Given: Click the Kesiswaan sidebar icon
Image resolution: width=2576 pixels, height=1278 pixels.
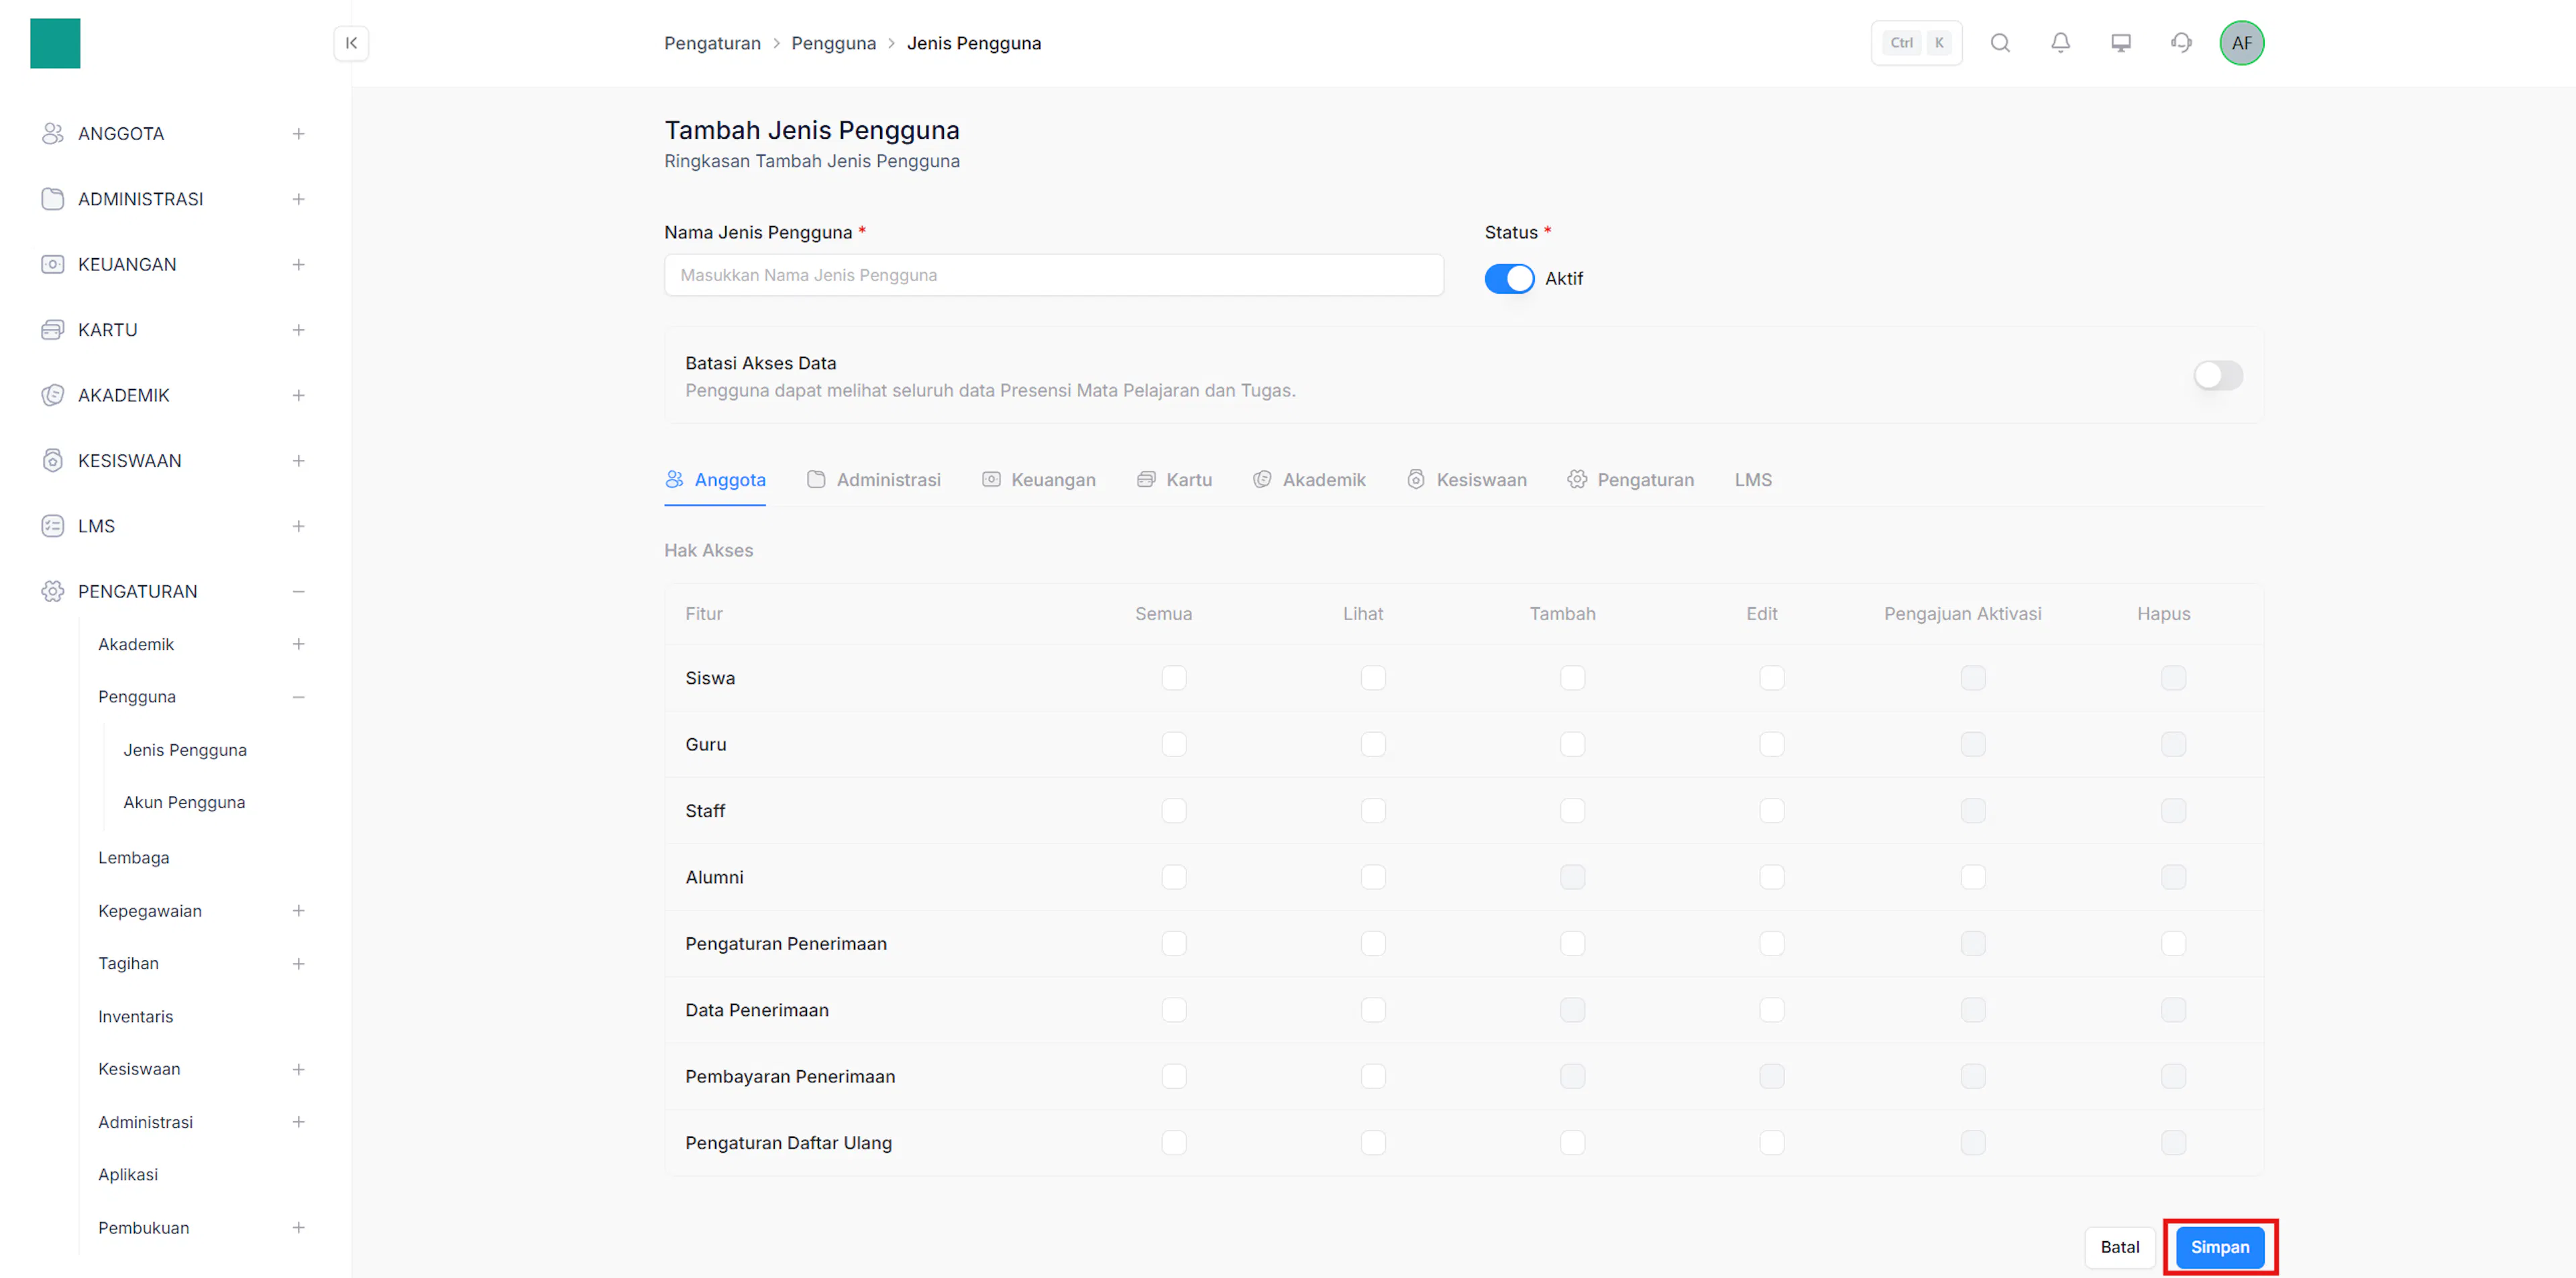Looking at the screenshot, I should [x=53, y=461].
